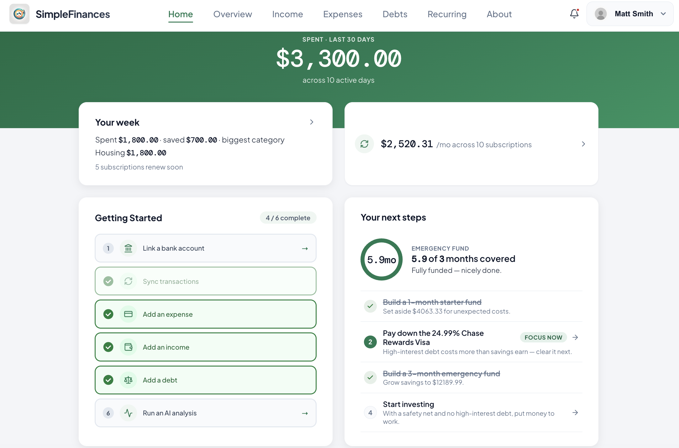Screen dimensions: 679x448
Task: Click 'Build a 3-month emergency fund' text
Action: tap(441, 373)
